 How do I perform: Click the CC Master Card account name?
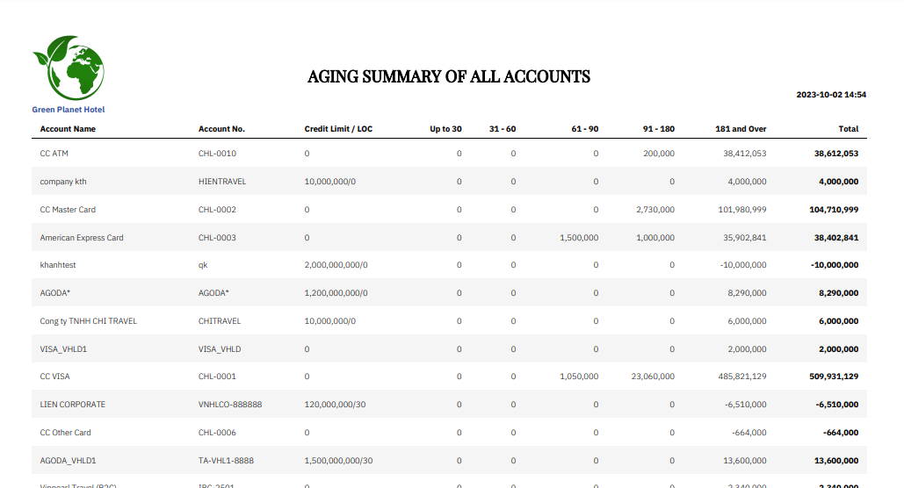click(68, 210)
